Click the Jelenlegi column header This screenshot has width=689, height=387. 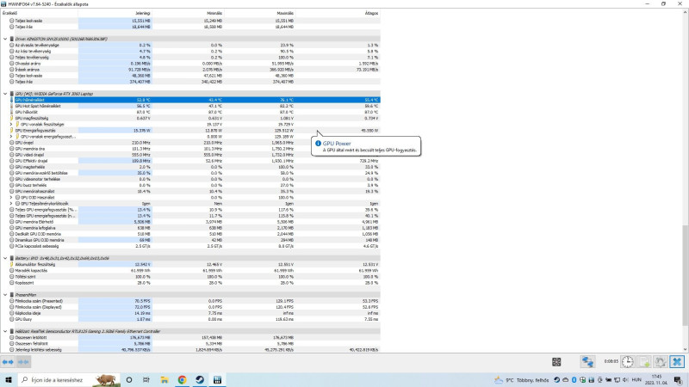(x=115, y=13)
